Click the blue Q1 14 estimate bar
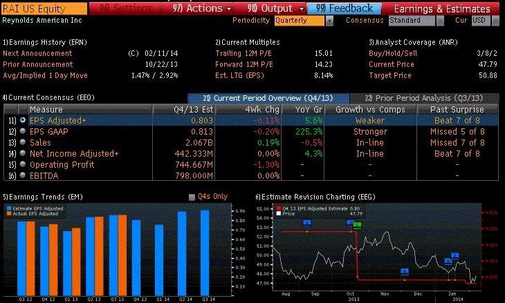 (x=159, y=260)
